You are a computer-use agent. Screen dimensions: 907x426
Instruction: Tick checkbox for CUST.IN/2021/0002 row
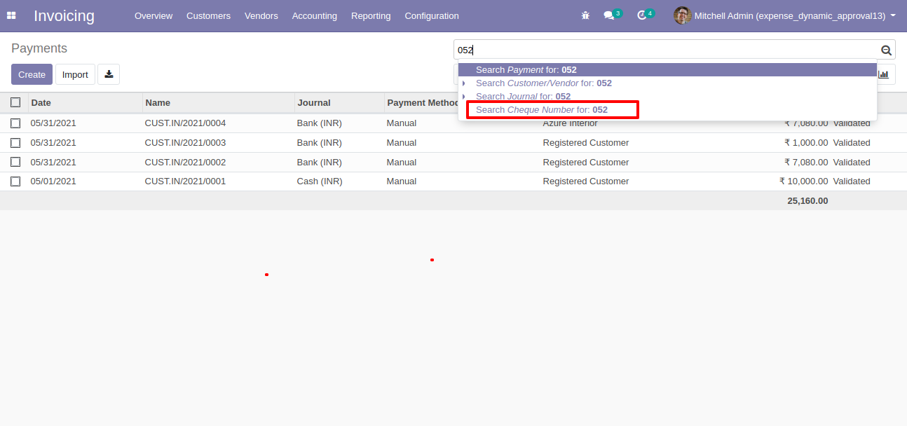pyautogui.click(x=15, y=163)
